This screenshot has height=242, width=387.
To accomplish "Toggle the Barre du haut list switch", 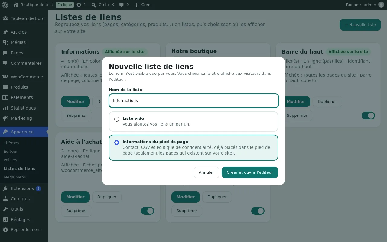I will pos(368,116).
